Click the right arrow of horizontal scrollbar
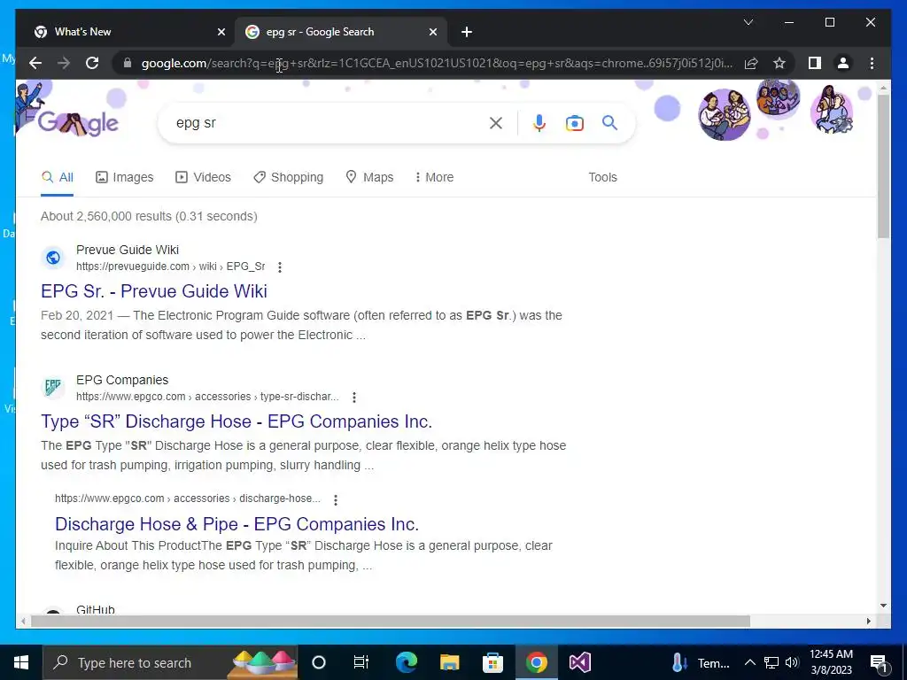Viewport: 907px width, 680px height. click(x=868, y=621)
